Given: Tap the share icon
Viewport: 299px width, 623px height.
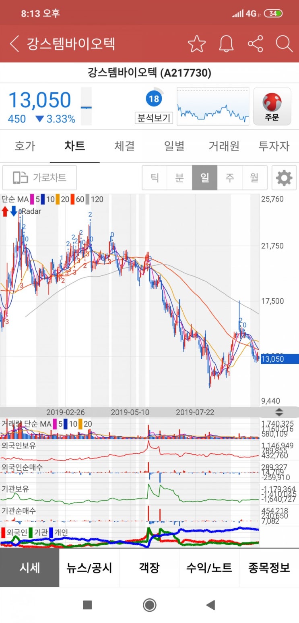Looking at the screenshot, I should (x=255, y=44).
